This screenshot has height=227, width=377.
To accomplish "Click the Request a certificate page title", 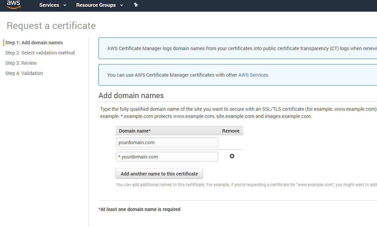I will (x=51, y=26).
